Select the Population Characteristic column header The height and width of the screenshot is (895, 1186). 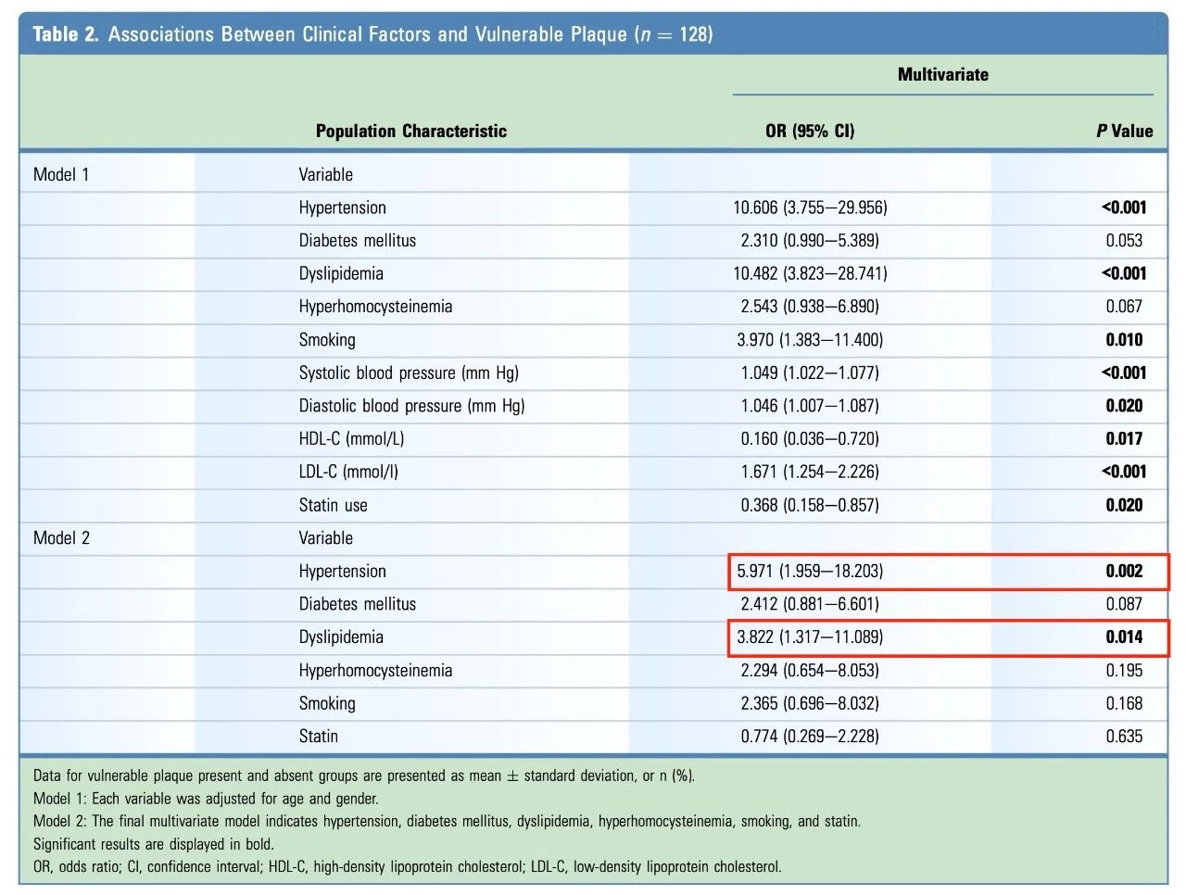pyautogui.click(x=410, y=131)
